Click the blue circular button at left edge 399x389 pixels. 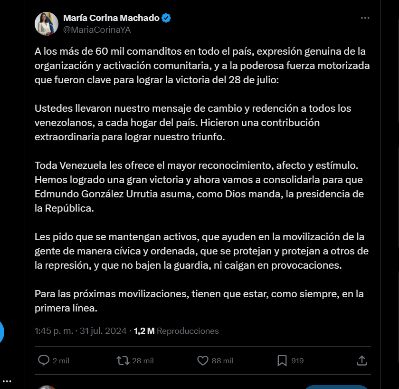[1, 332]
